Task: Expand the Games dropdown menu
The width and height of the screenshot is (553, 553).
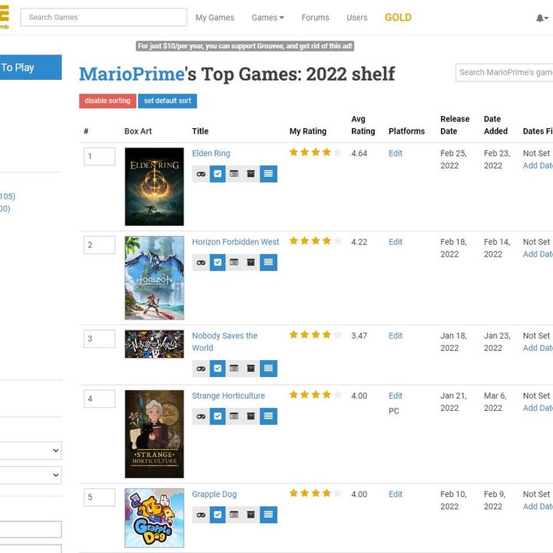Action: click(x=268, y=18)
